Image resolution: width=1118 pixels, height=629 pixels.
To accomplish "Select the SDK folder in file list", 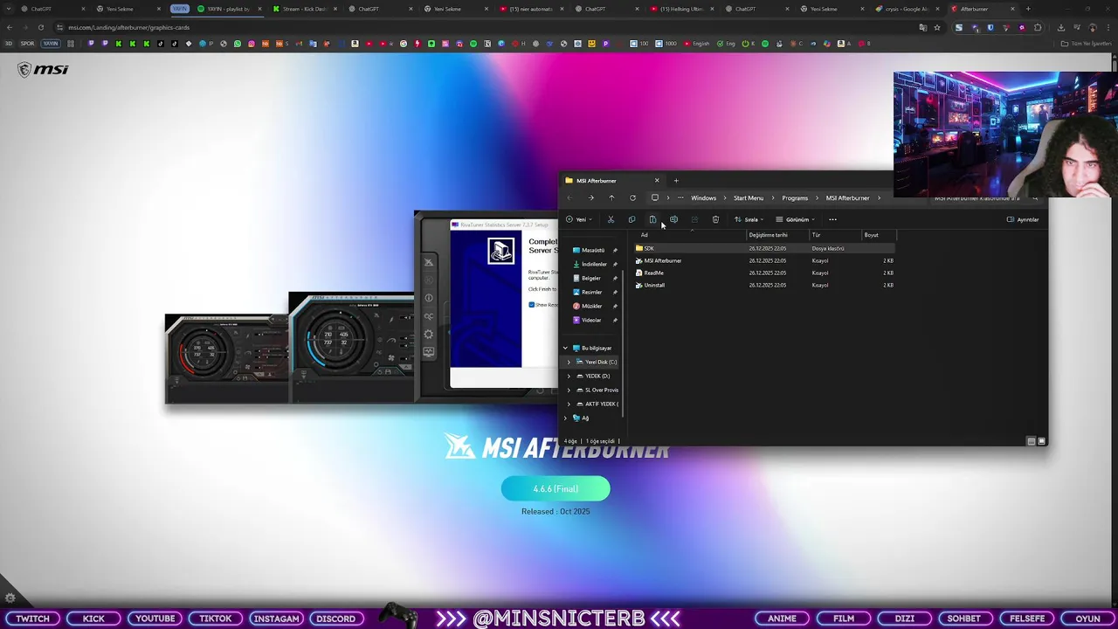I will 764,248.
